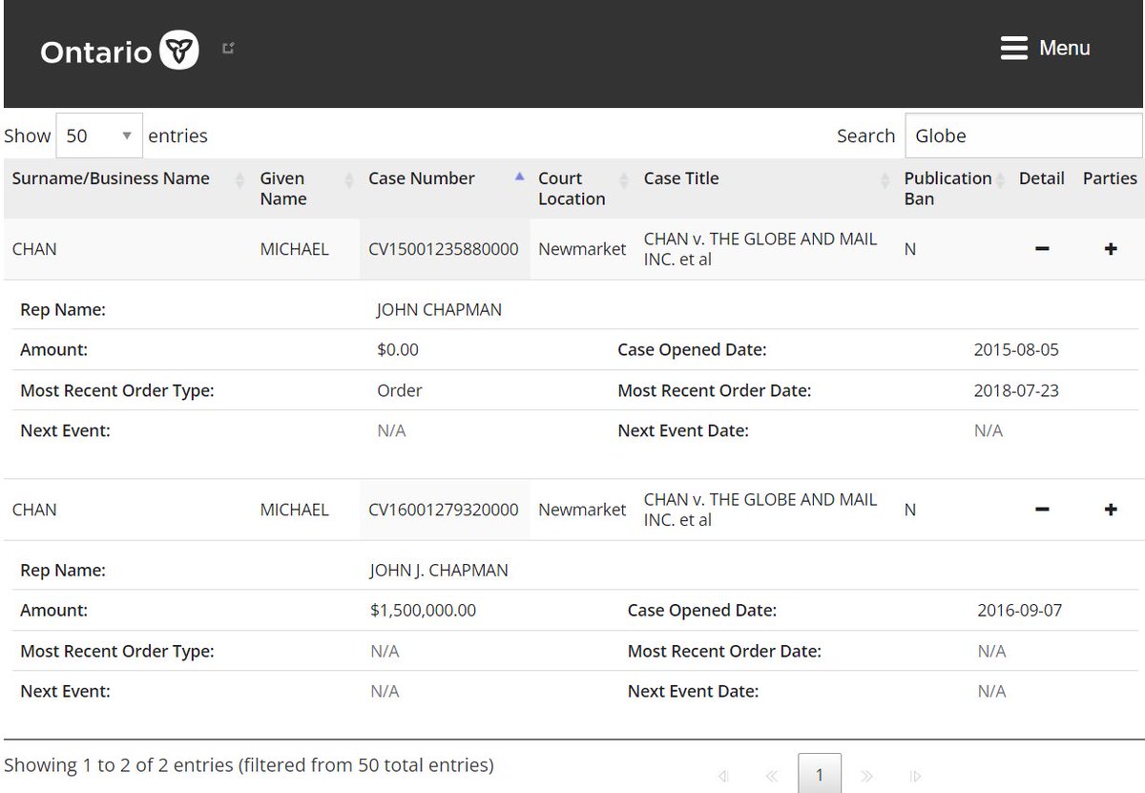Click case opened date 2016-09-07
Viewport: 1145px width, 793px height.
[1020, 611]
